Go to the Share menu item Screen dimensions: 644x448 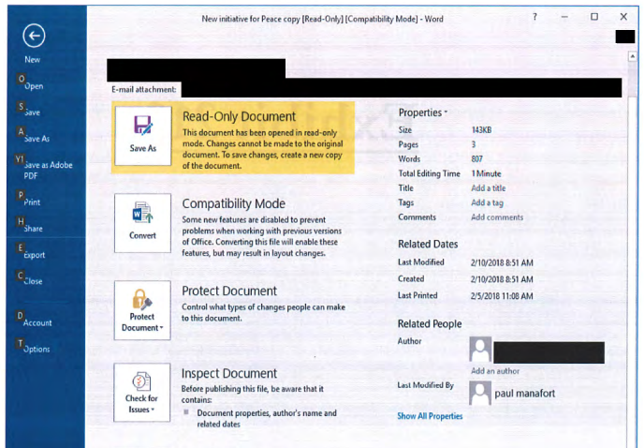coord(34,229)
